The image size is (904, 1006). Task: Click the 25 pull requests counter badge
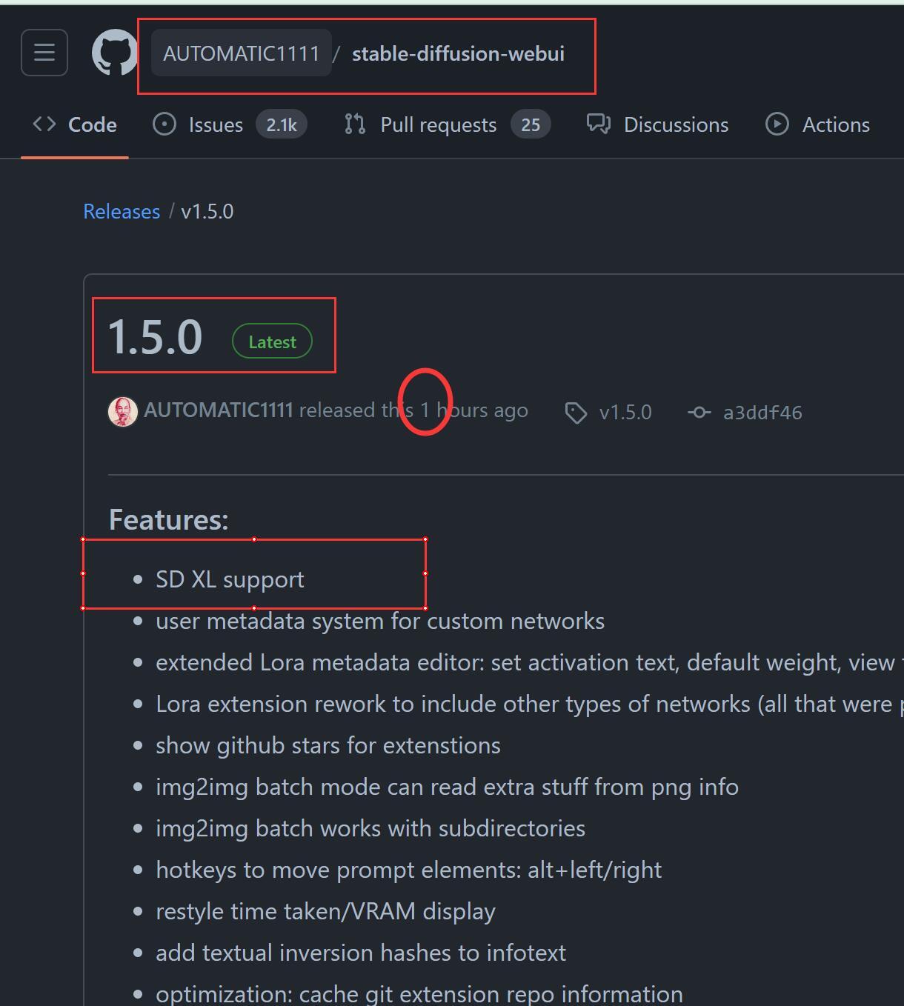click(x=531, y=124)
